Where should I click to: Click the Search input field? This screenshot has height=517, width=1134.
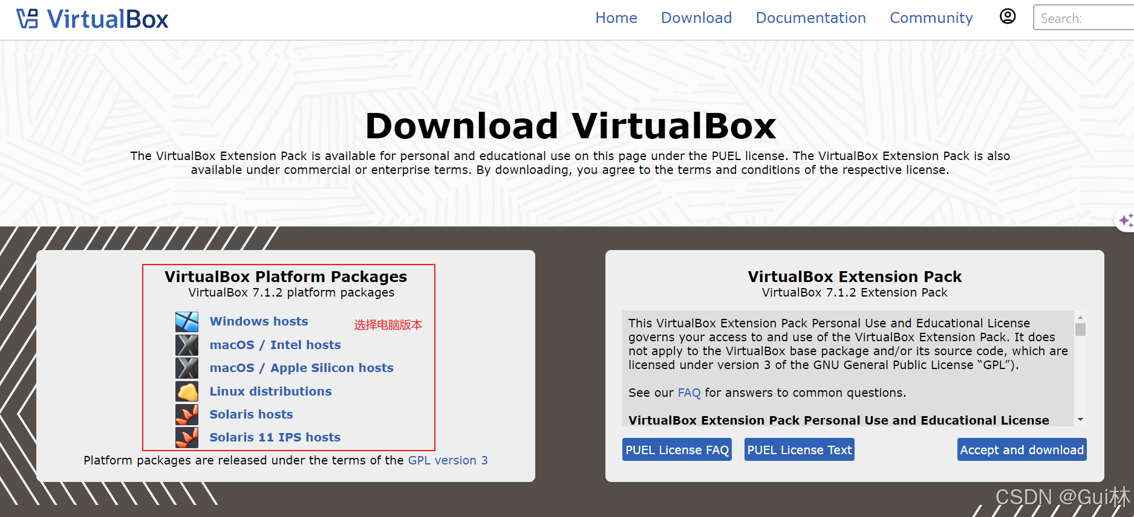tap(1083, 18)
